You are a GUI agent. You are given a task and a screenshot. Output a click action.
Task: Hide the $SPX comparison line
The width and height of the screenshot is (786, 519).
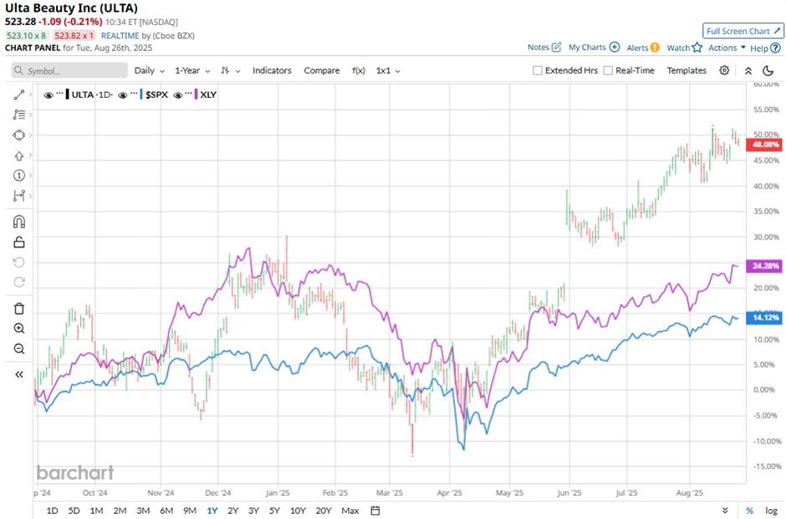click(122, 94)
